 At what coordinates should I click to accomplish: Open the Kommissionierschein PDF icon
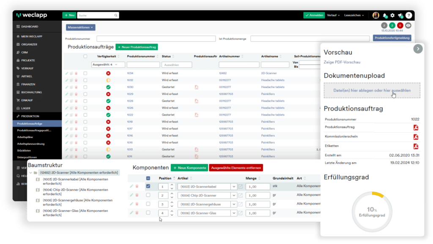[x=416, y=137]
